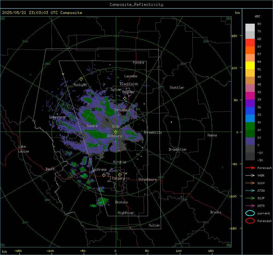Click the Banff town label
This screenshot has width=273, height=255.
[x=50, y=169]
